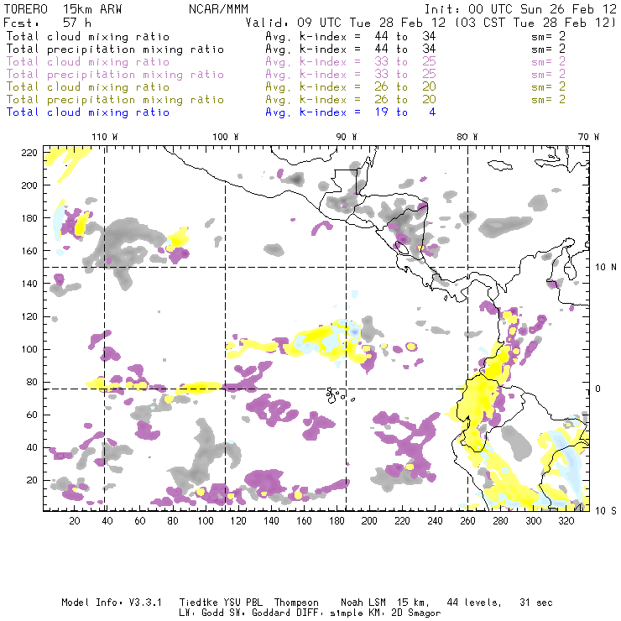Click the "320" tick on the horizontal axis
Screen dimensions: 621x621
tap(566, 521)
